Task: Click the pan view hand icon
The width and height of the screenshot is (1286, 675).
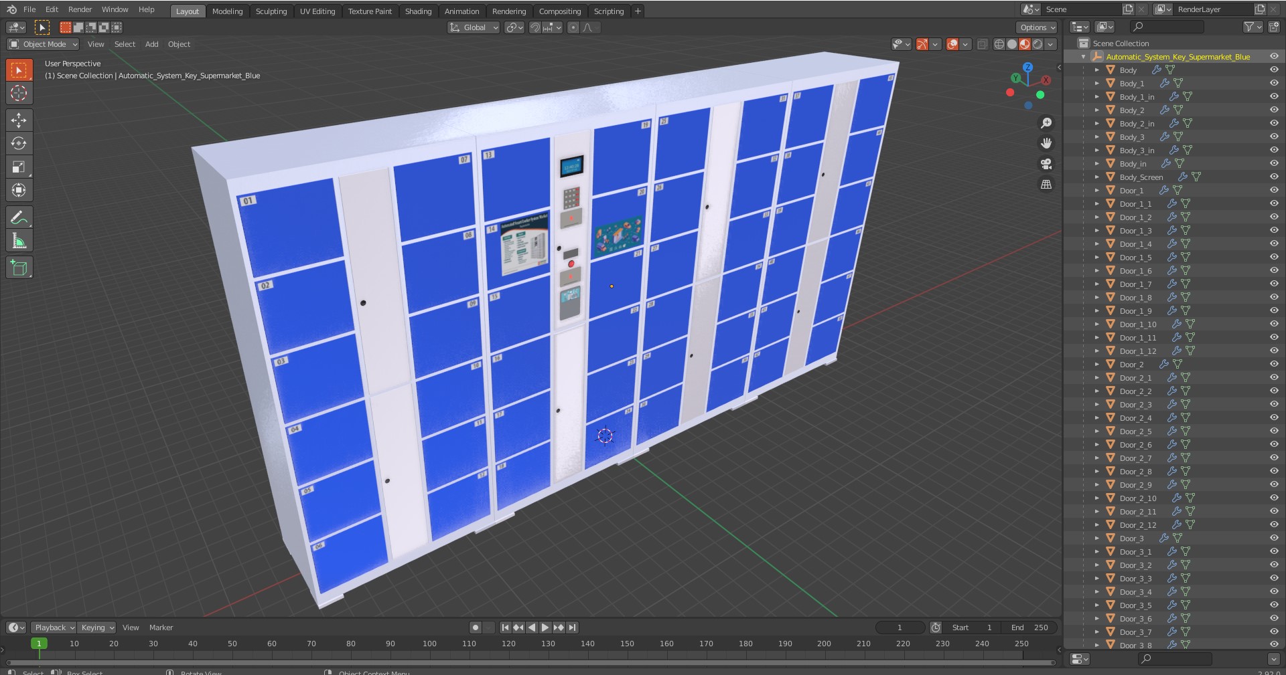Action: pyautogui.click(x=1046, y=143)
